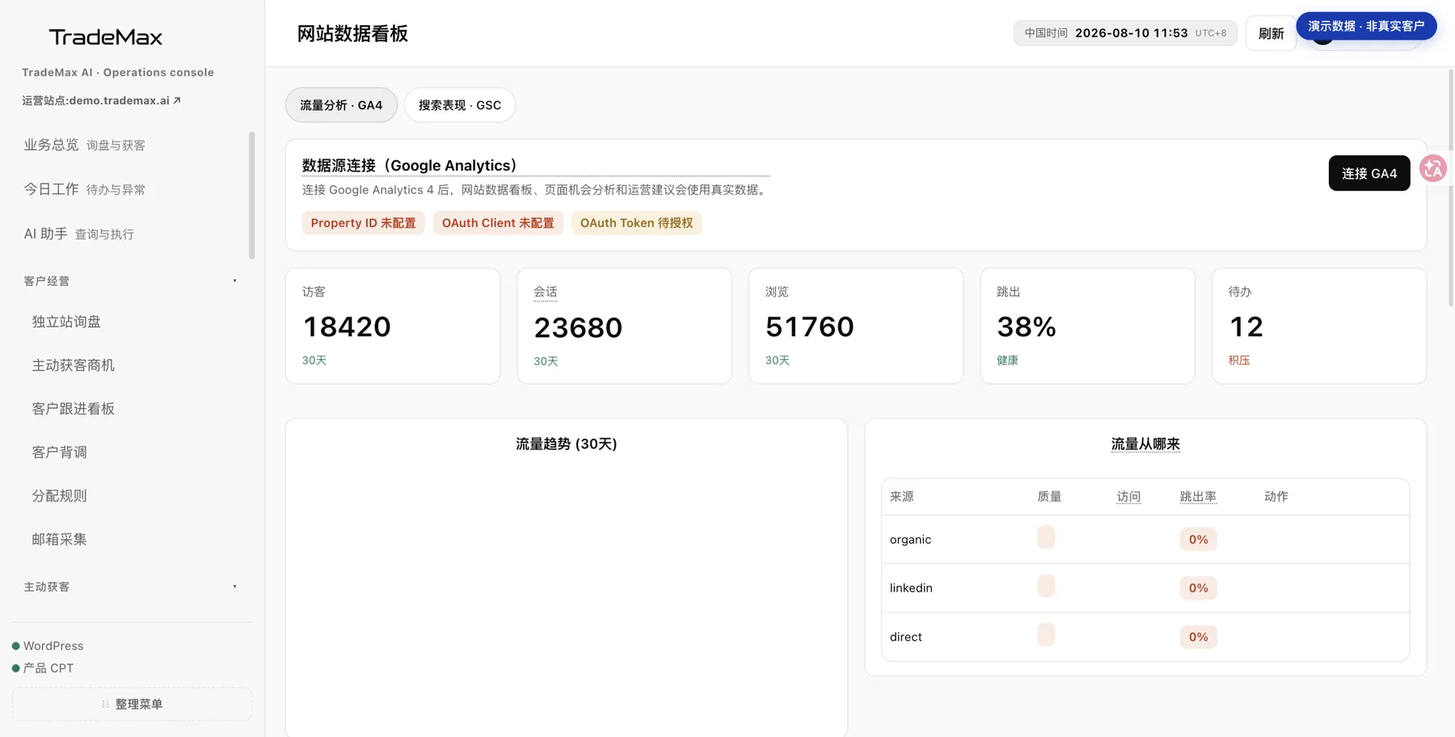This screenshot has height=737, width=1455.
Task: Open 客户跟进看板 in sidebar
Action: coord(74,409)
